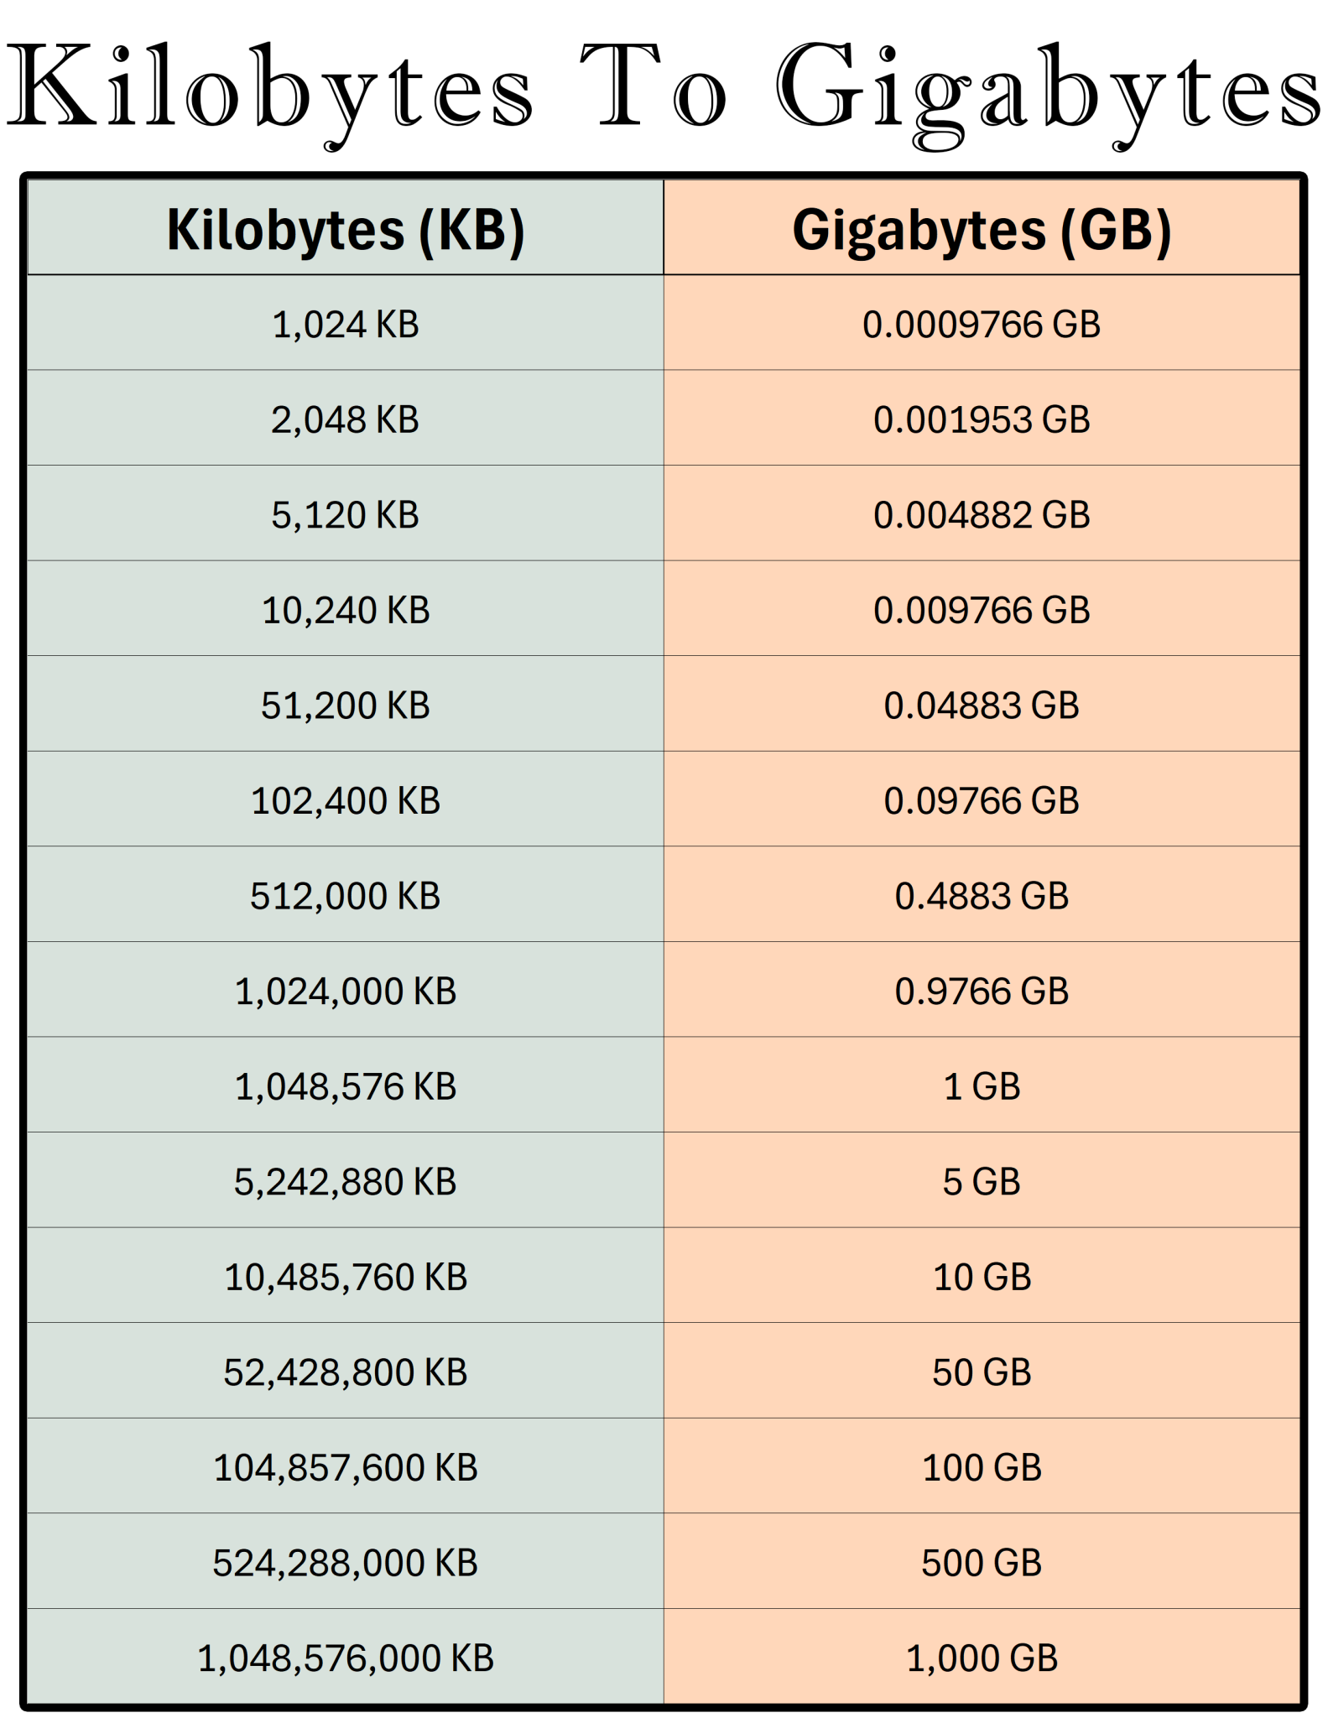Click the "0.0009766 GB" cell
The image size is (1328, 1718).
981,325
